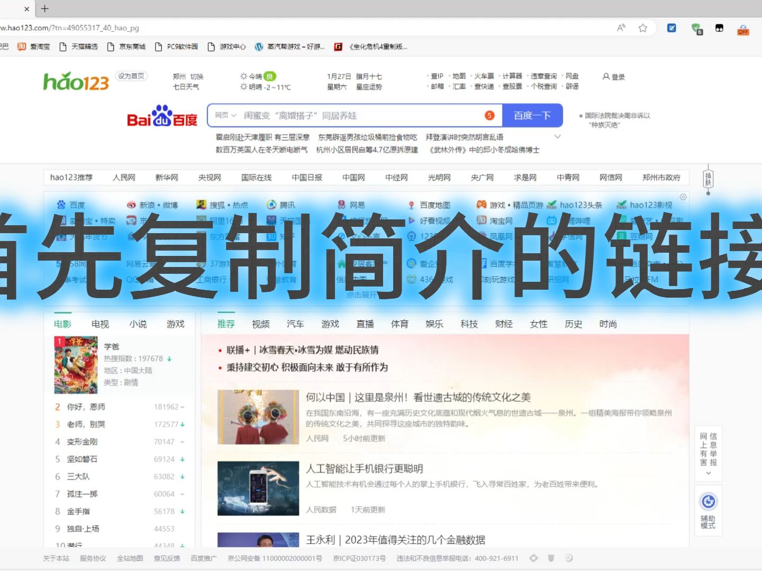Open 百度 site link with paw icon
Screen dimensions: 762x571
(71, 205)
